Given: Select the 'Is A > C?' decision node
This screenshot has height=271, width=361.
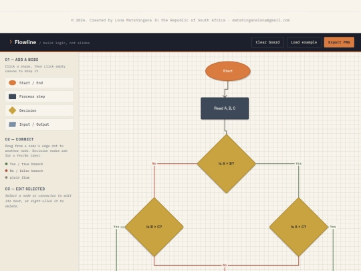Looking at the screenshot, I should click(299, 227).
